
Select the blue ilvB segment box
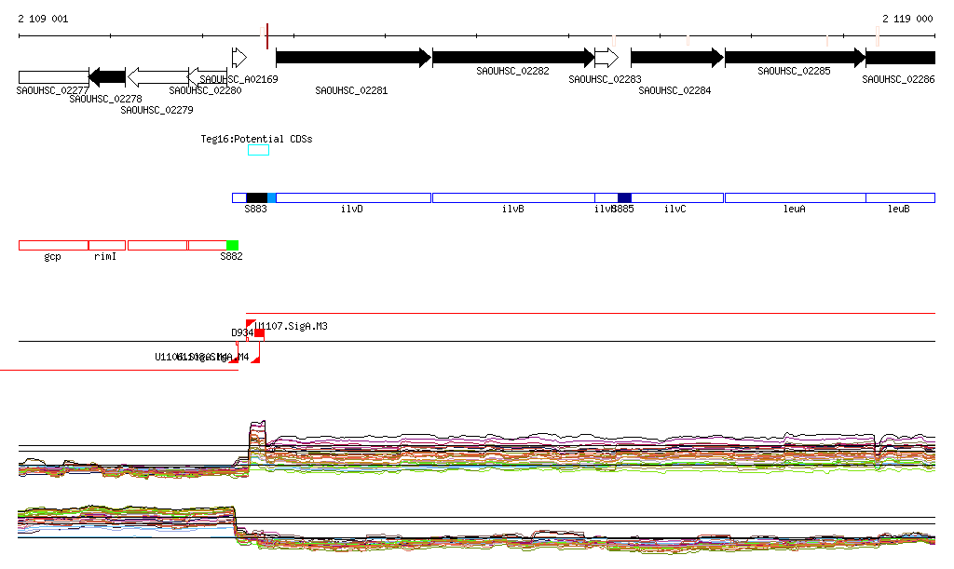512,197
